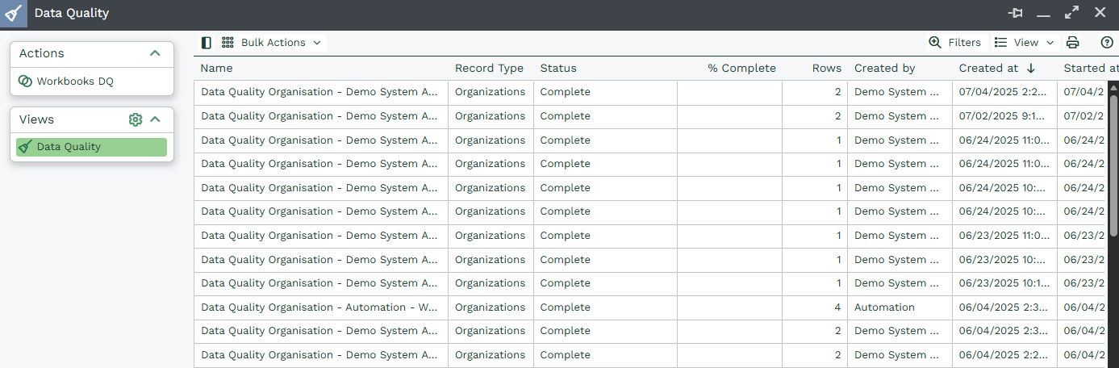Open help via question mark icon
The width and height of the screenshot is (1119, 368).
pos(1107,43)
